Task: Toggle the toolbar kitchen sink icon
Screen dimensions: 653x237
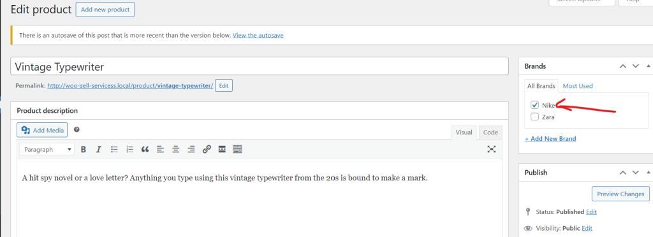Action: [x=237, y=149]
